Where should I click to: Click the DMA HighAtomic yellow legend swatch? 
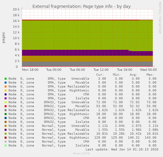(x=6, y=90)
